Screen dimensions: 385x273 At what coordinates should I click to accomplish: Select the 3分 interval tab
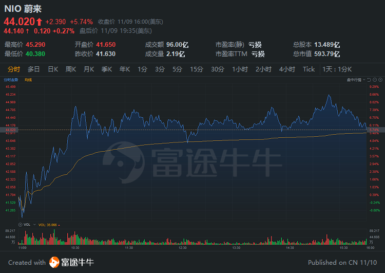160,69
